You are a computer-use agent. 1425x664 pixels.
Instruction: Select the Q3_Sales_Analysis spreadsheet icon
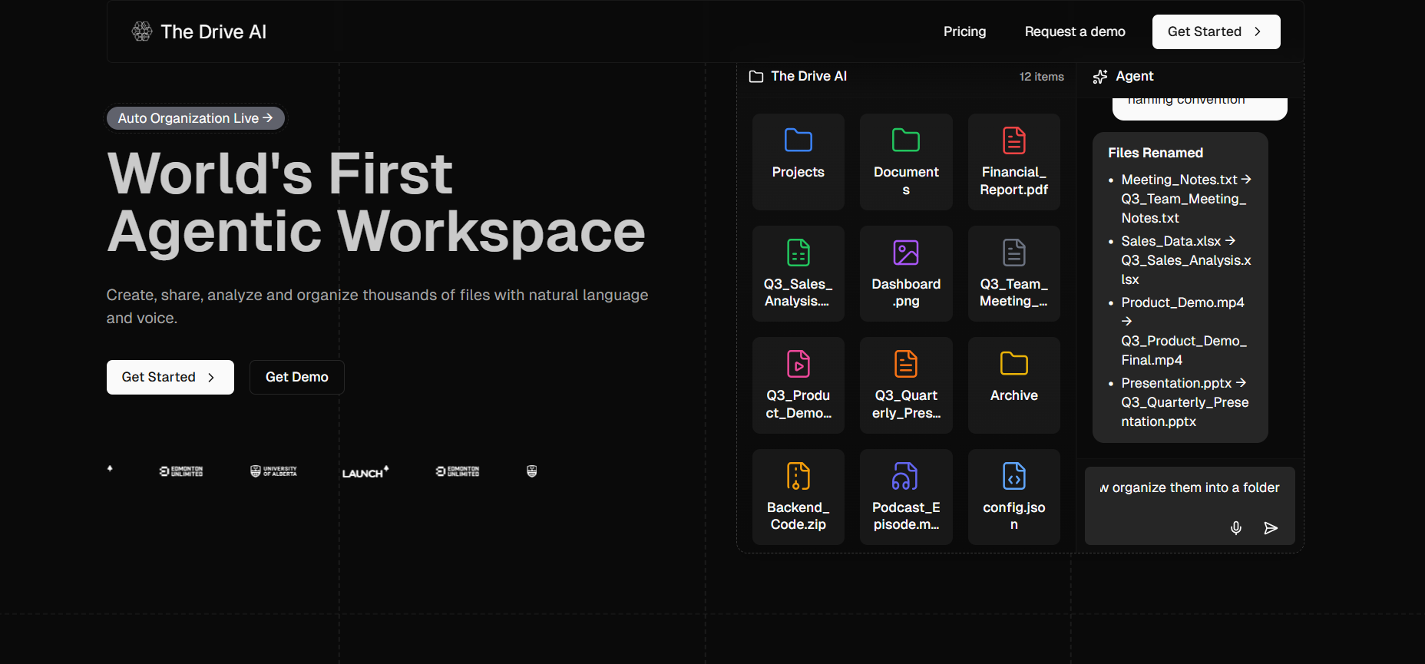click(x=798, y=253)
